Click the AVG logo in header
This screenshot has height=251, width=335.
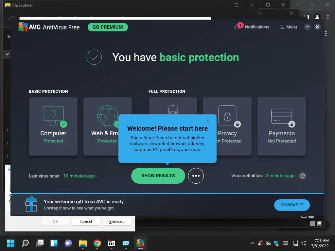coord(23,27)
